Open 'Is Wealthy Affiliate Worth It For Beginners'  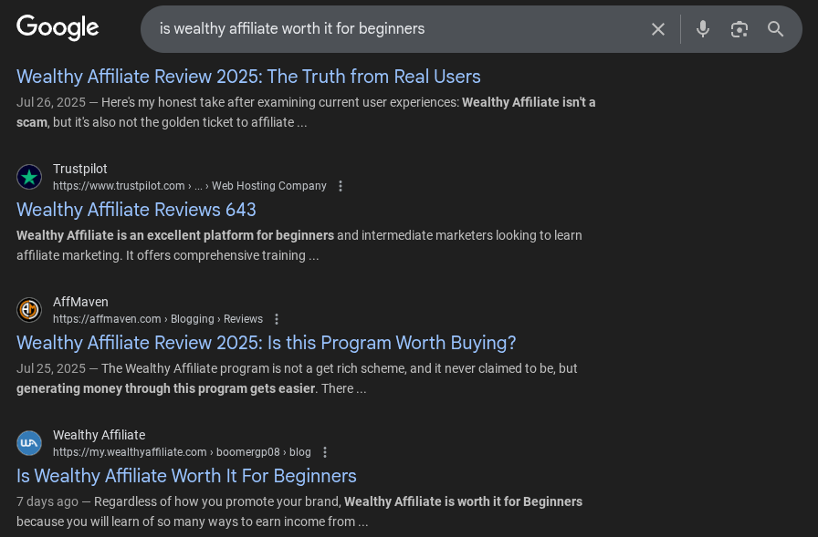[186, 476]
